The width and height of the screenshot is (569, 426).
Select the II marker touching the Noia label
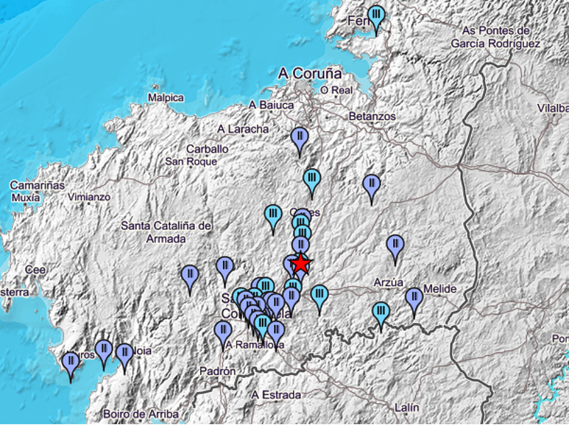pyautogui.click(x=124, y=353)
